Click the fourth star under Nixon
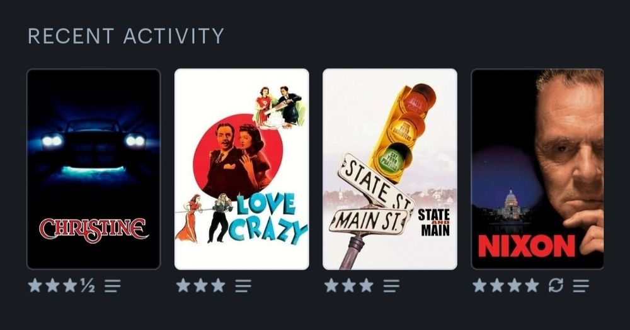The image size is (630, 330). click(532, 285)
